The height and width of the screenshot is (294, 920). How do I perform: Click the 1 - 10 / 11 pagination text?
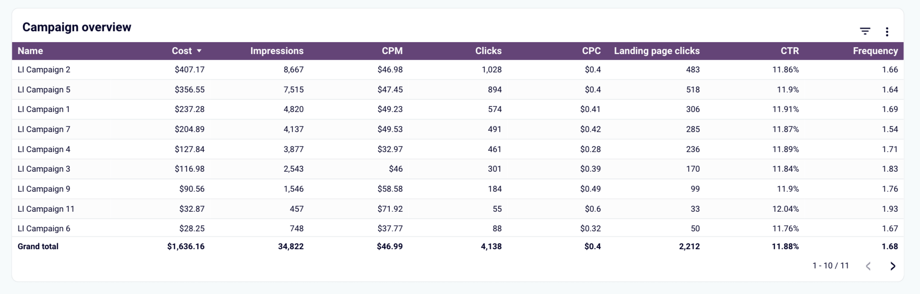(830, 266)
